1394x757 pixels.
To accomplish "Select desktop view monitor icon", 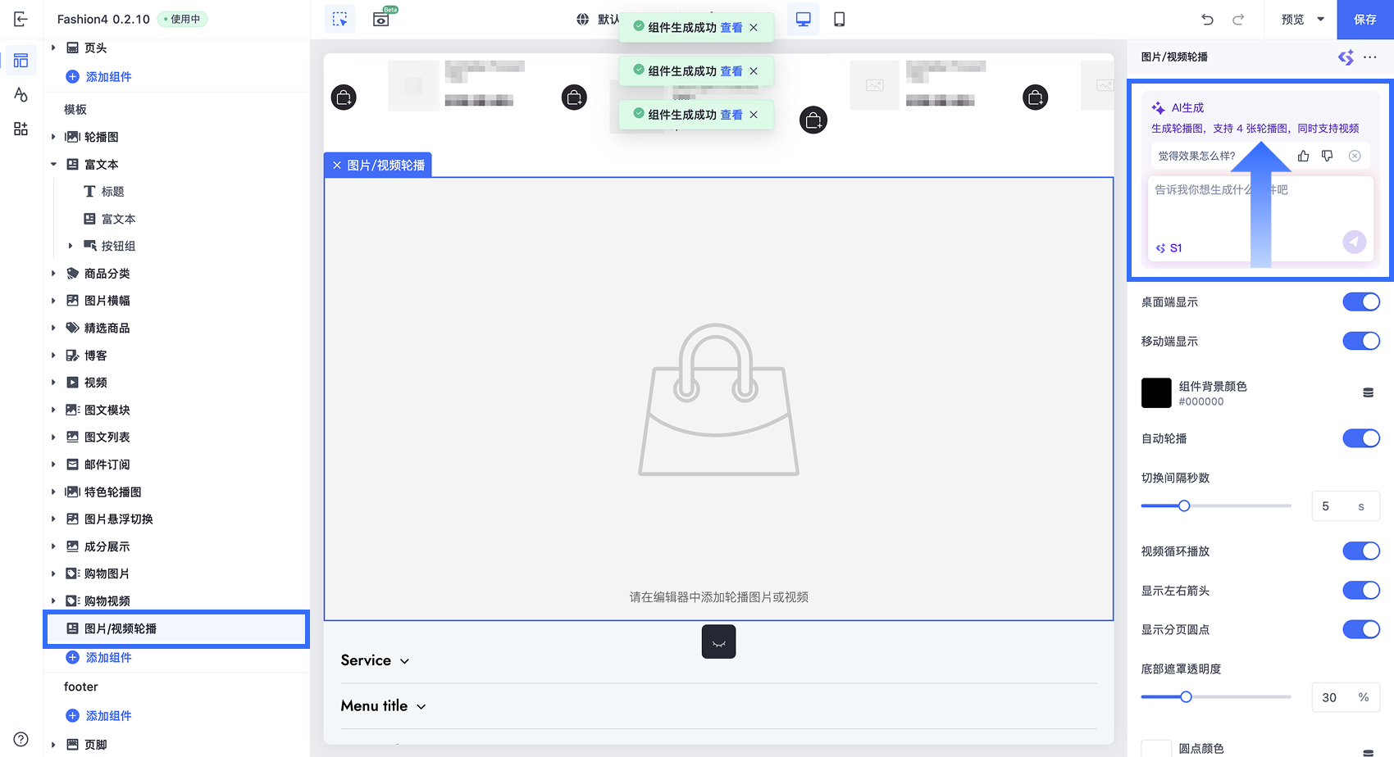I will (x=803, y=19).
